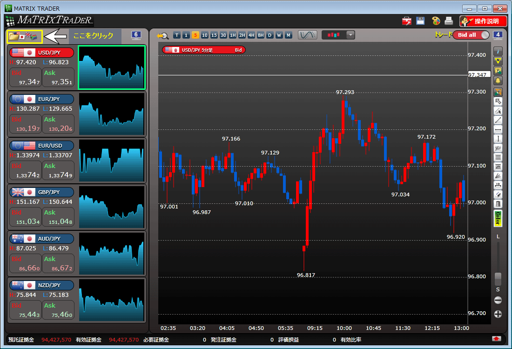Click the chart picture icon
Image resolution: width=512 pixels, height=349 pixels.
498,71
